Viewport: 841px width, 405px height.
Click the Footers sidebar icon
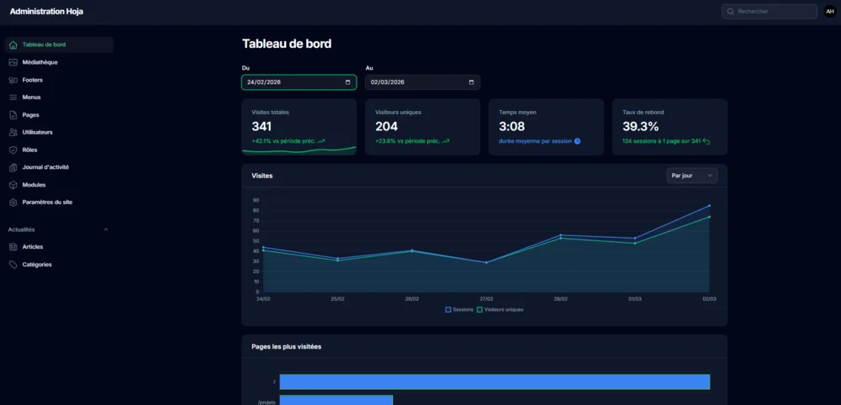[x=13, y=80]
